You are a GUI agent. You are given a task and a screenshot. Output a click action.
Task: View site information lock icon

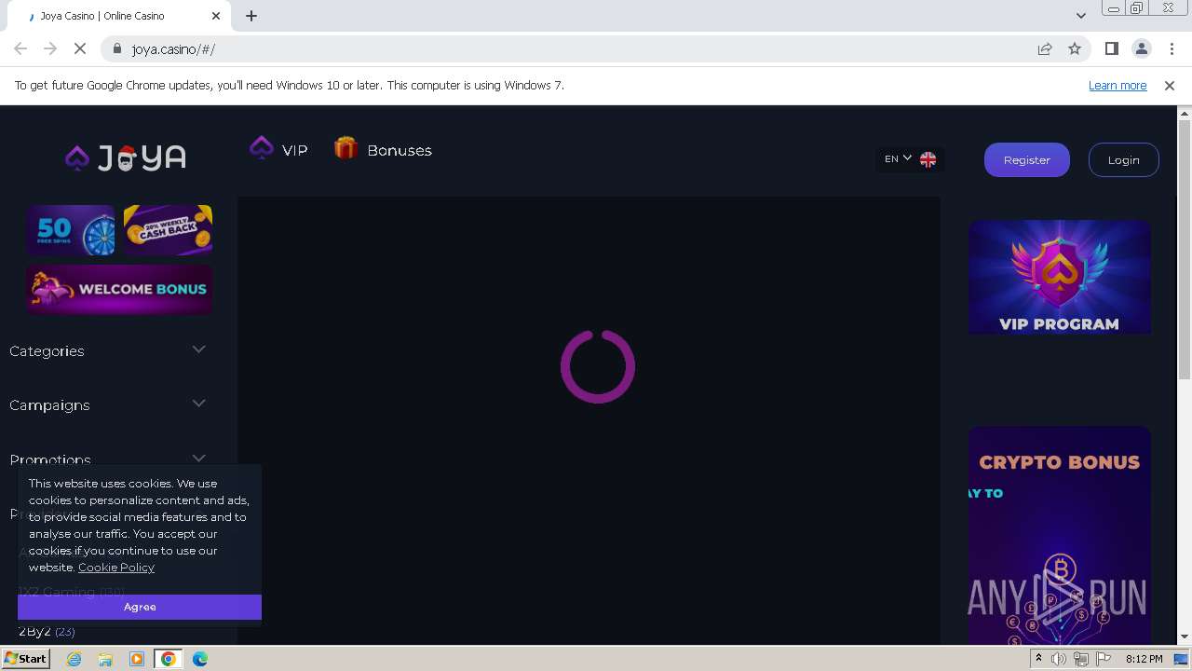[x=116, y=48]
